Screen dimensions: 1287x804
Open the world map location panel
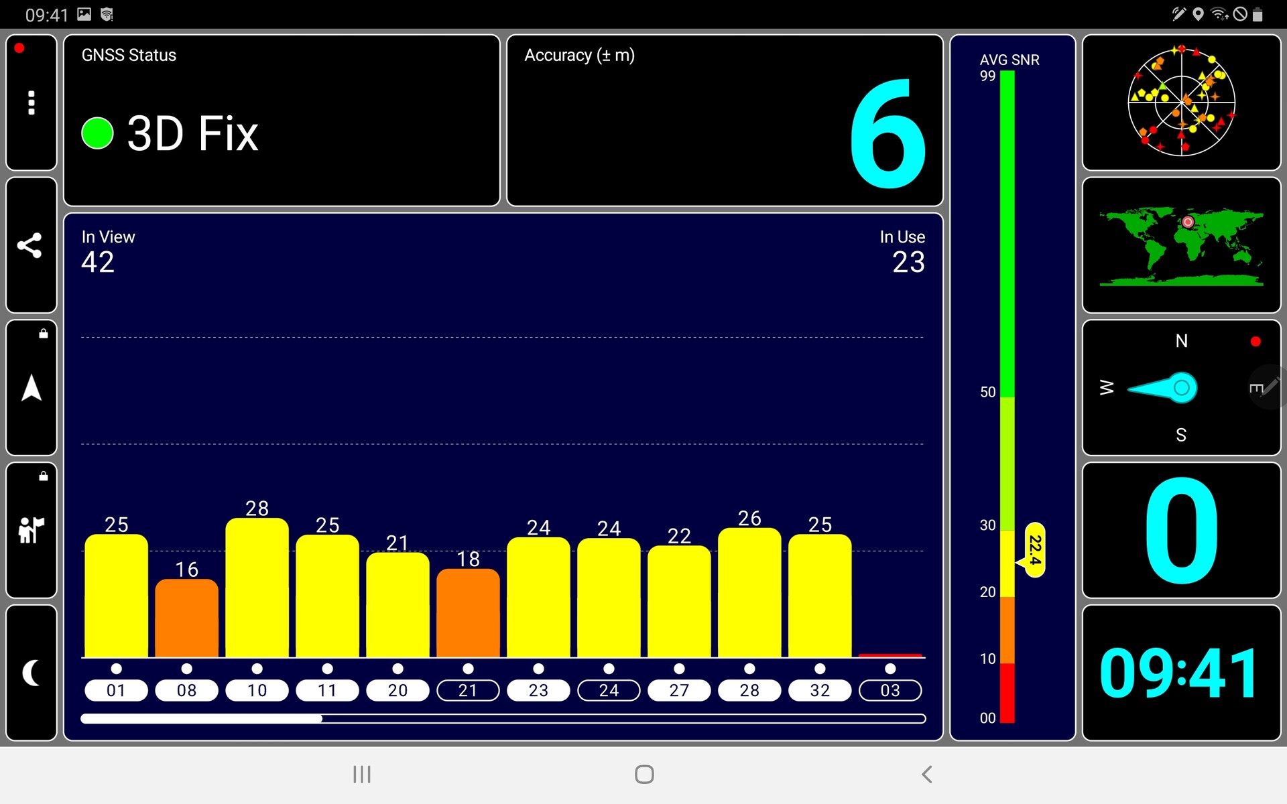coord(1181,245)
